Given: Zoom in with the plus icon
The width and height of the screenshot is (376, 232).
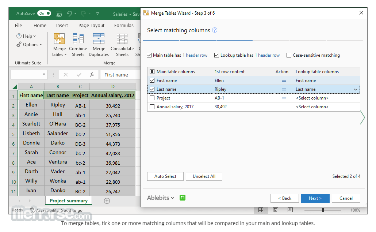Looking at the screenshot, I should [x=344, y=210].
